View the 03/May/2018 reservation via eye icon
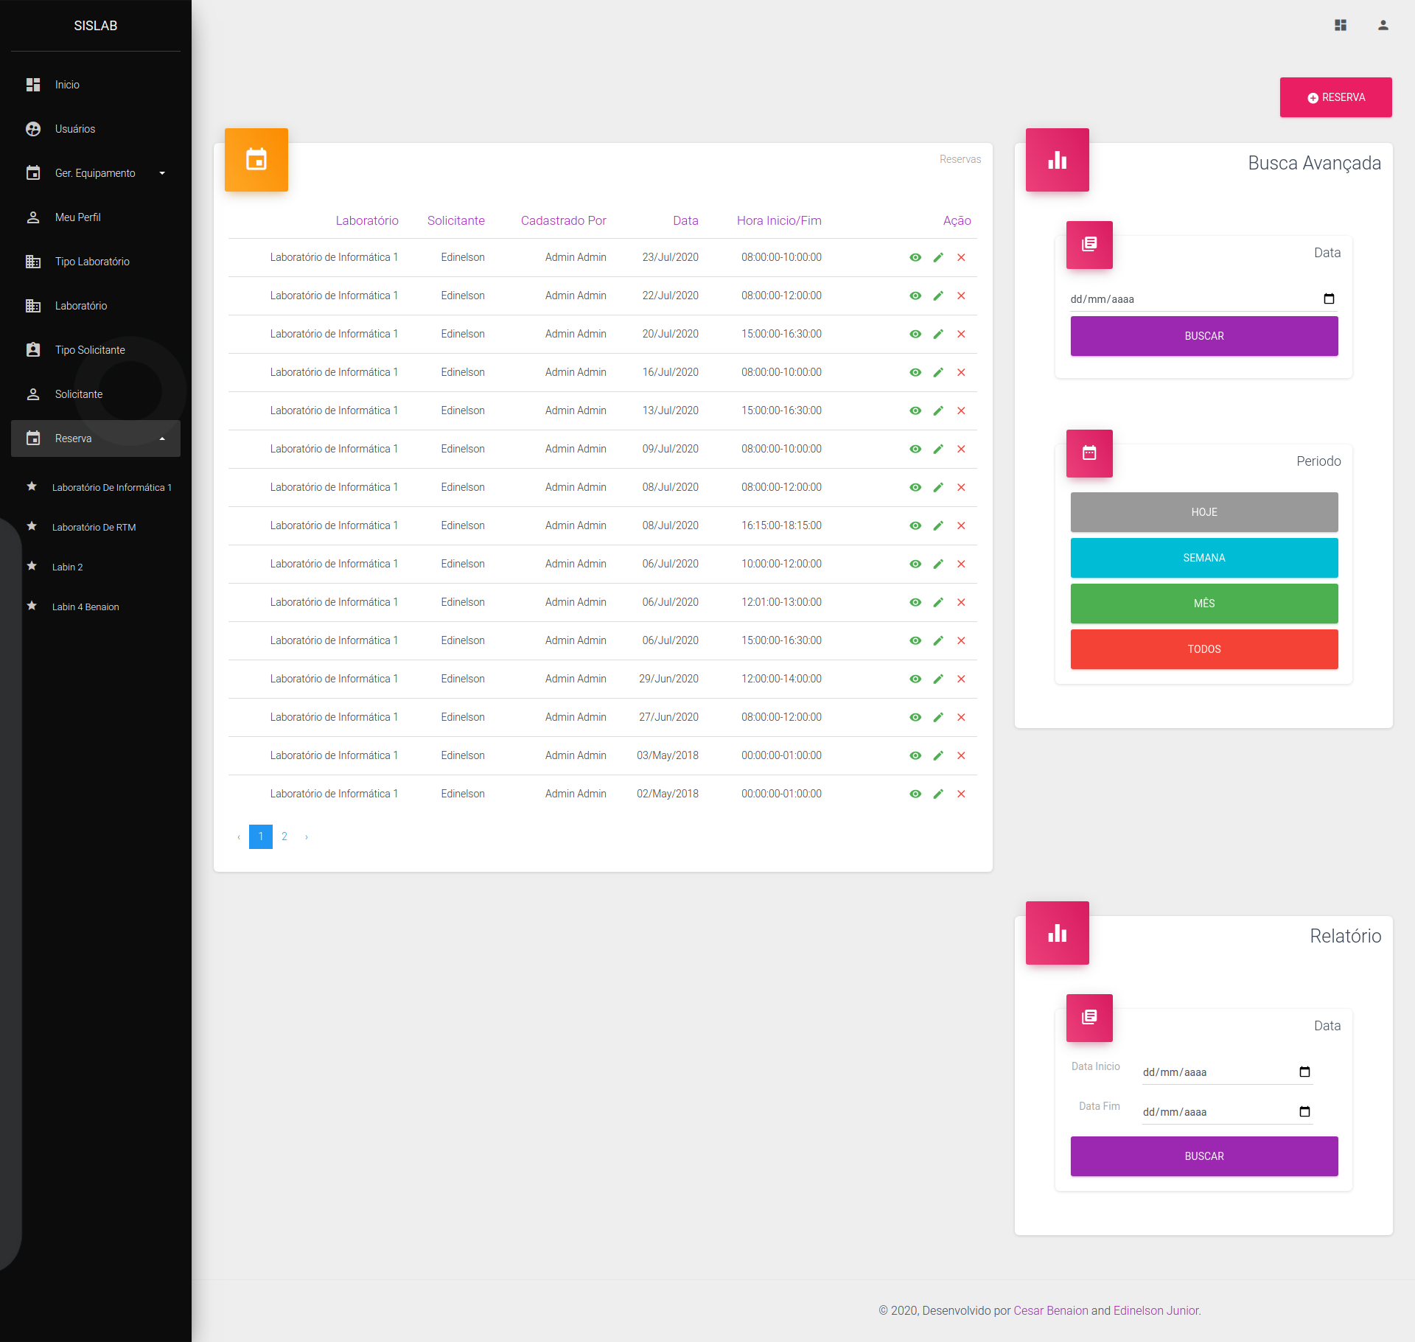The height and width of the screenshot is (1342, 1415). pos(915,755)
